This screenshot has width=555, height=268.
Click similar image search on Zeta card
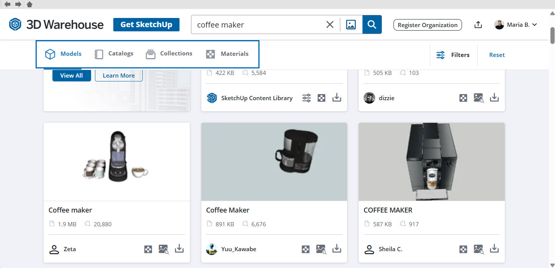164,249
